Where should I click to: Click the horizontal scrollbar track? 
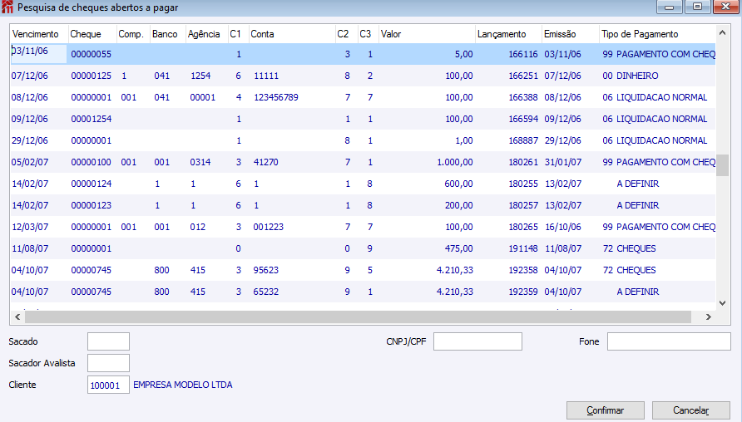click(358, 316)
